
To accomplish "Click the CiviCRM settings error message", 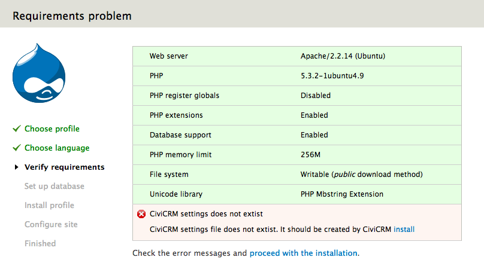I will point(206,214).
